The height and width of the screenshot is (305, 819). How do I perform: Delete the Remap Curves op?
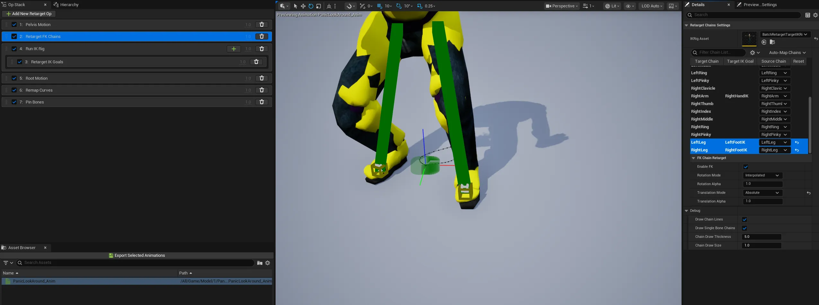coord(262,90)
